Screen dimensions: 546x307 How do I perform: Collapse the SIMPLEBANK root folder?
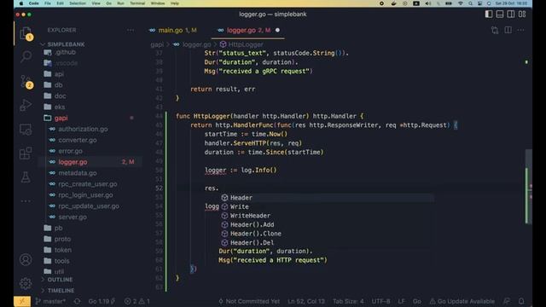click(x=66, y=44)
